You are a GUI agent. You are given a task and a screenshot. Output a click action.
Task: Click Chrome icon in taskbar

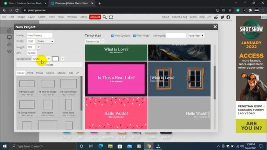tap(149, 146)
